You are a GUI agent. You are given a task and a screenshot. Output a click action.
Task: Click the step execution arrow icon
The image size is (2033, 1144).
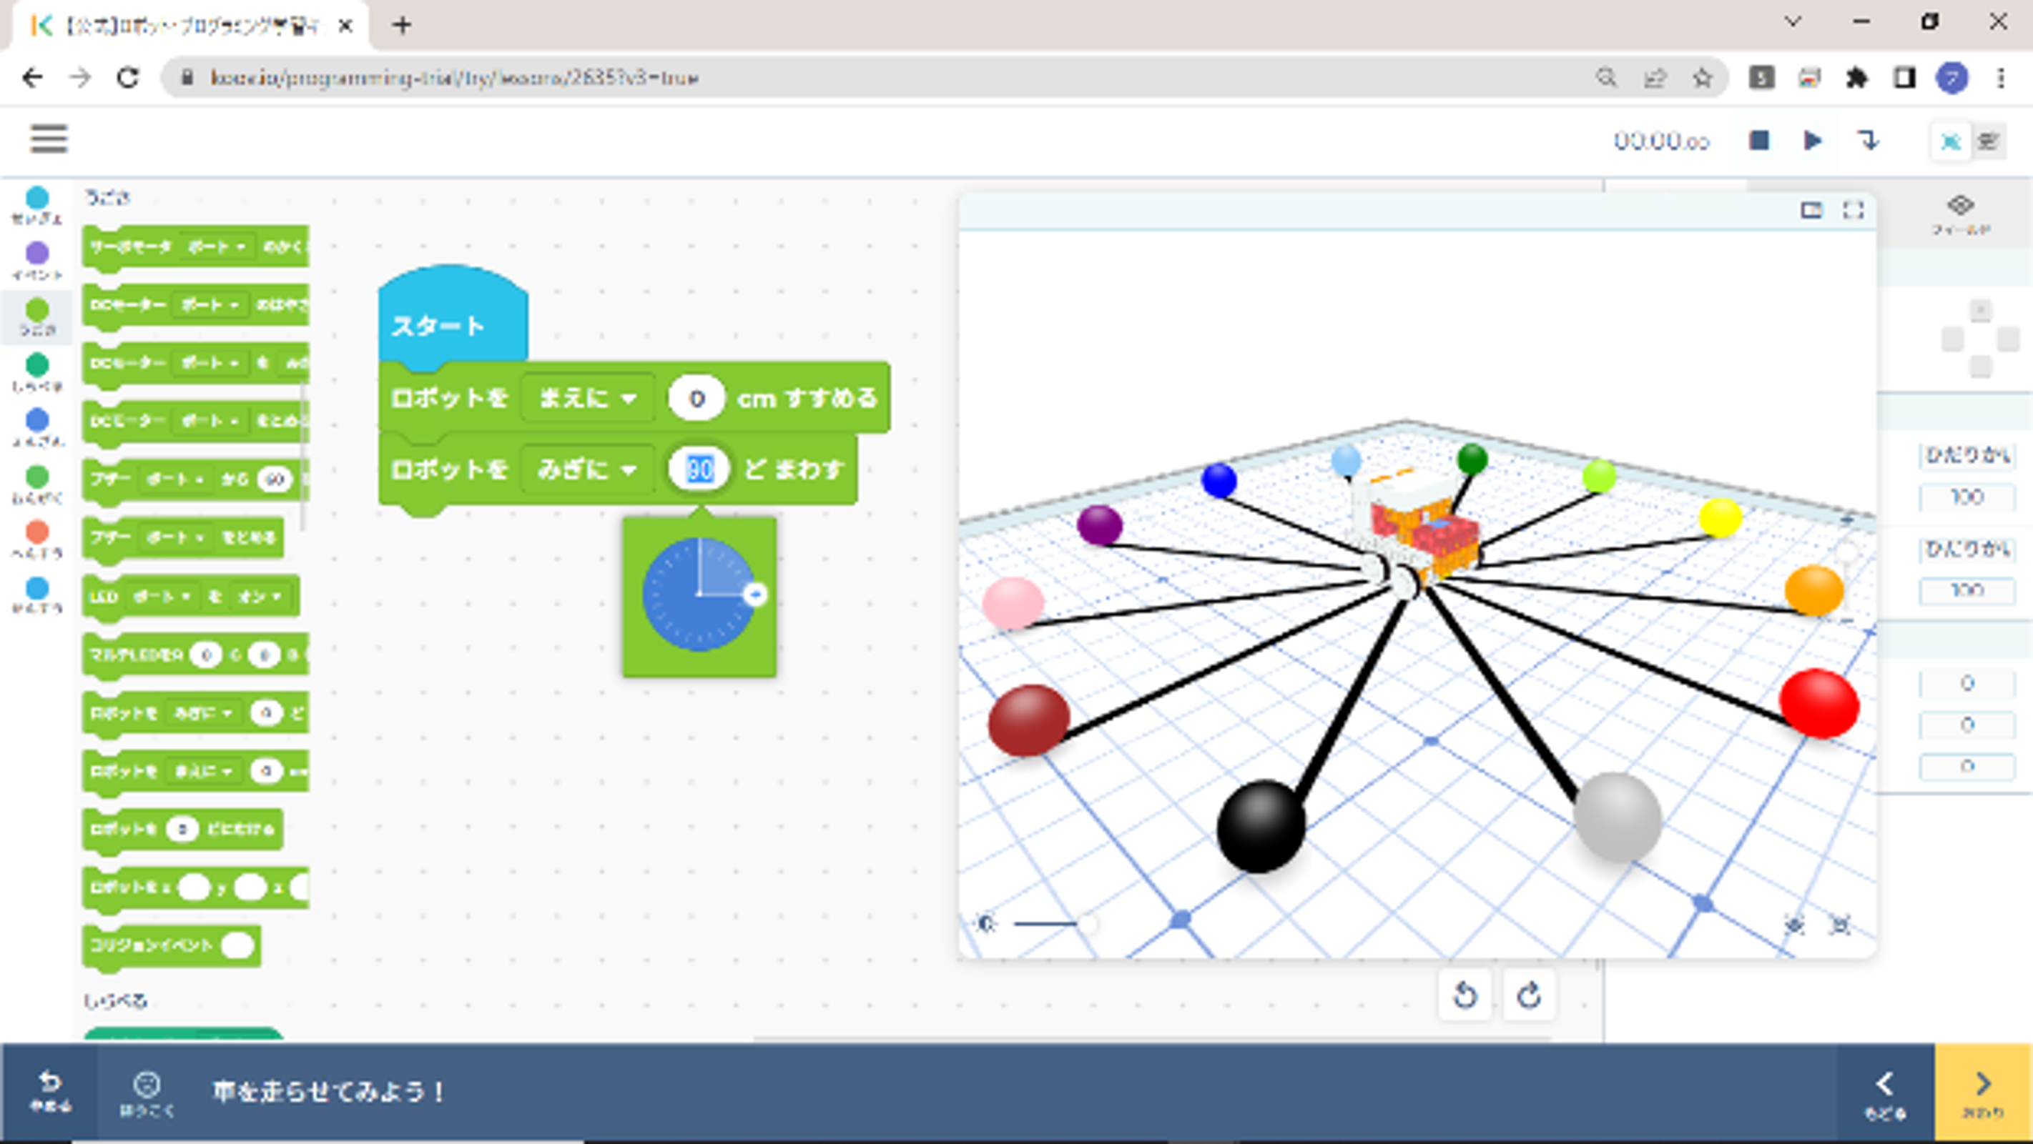coord(1867,140)
